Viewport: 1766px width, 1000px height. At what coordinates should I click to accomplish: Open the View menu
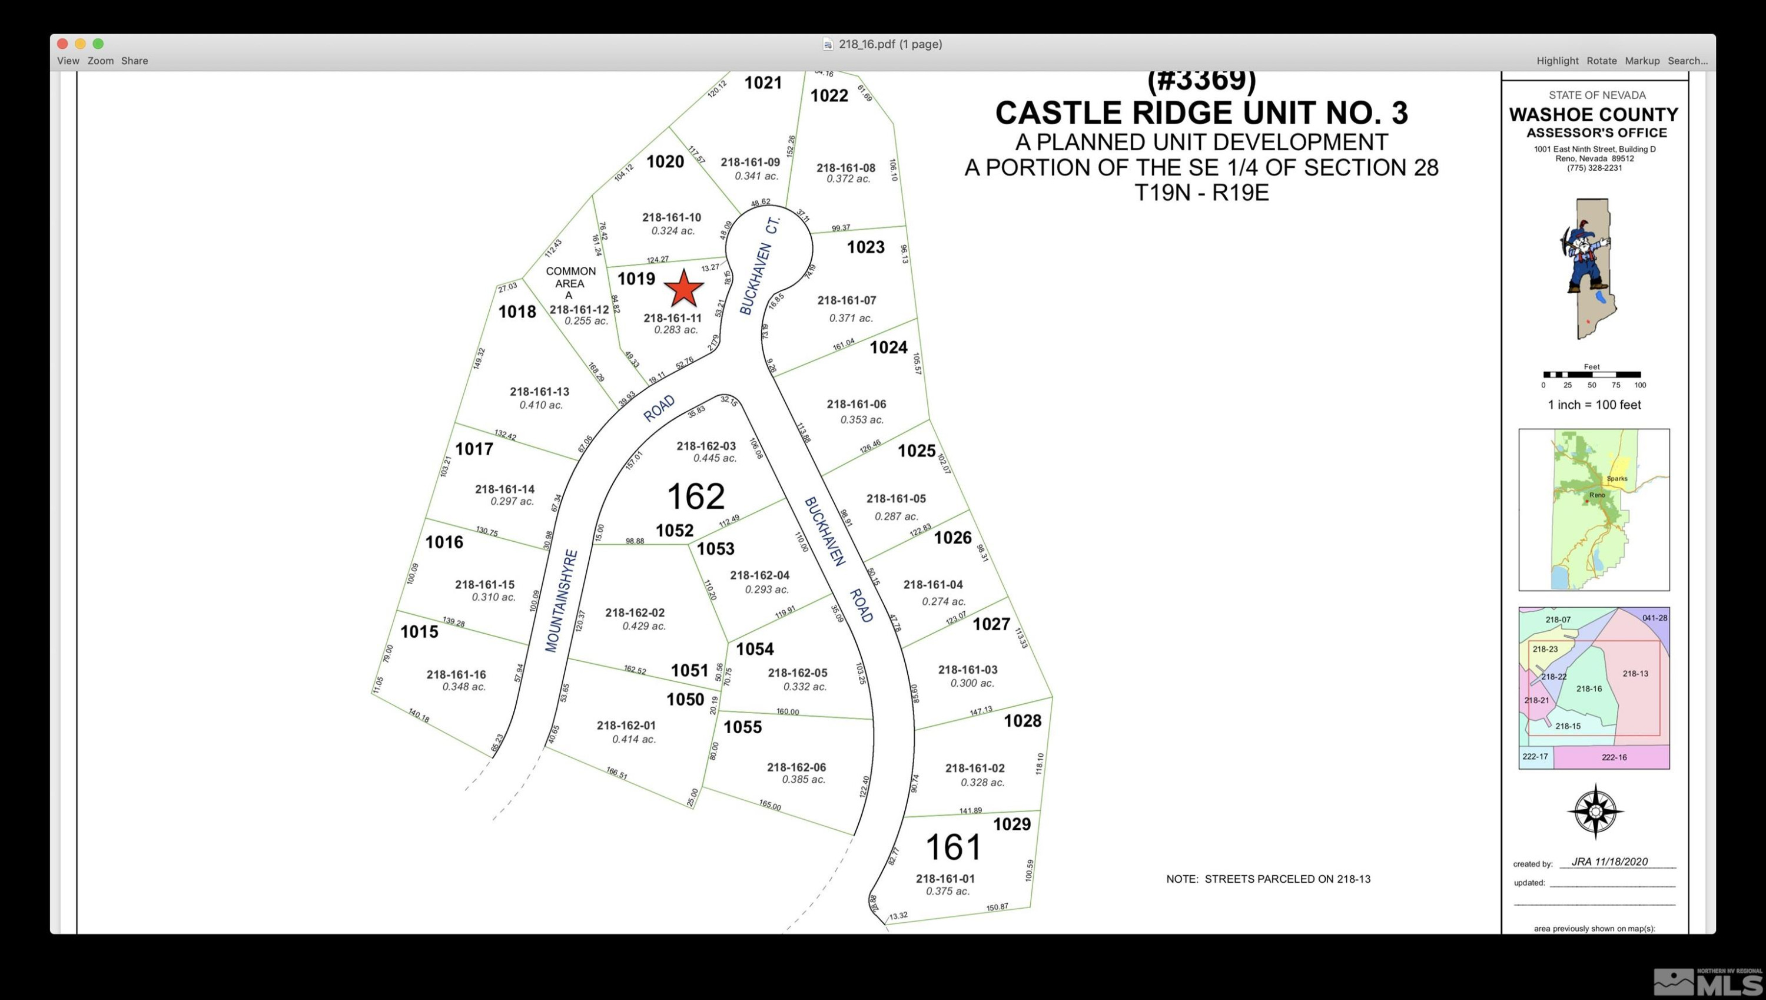(x=68, y=61)
